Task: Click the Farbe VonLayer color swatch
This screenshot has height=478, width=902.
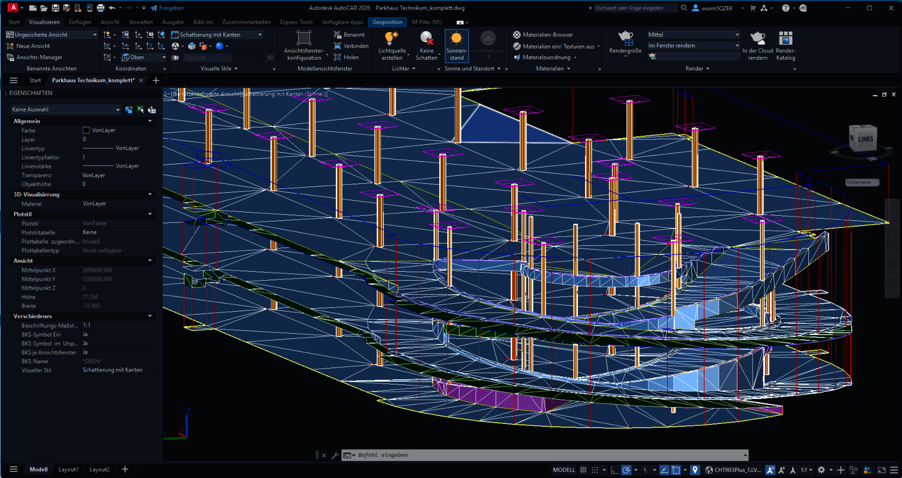Action: coord(86,130)
